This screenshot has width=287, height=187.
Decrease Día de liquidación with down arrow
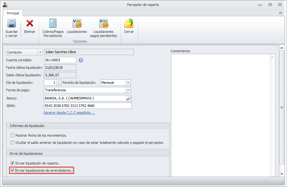point(59,84)
